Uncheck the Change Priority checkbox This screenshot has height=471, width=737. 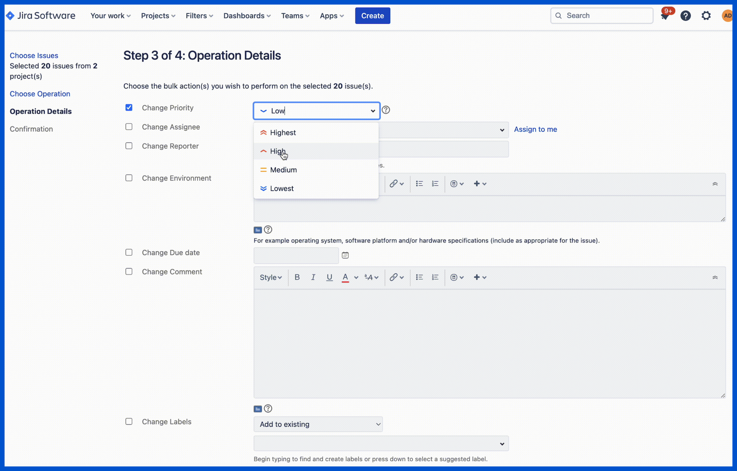click(x=129, y=107)
